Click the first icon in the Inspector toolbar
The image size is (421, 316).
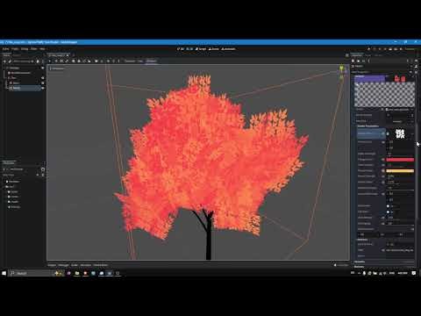click(353, 61)
